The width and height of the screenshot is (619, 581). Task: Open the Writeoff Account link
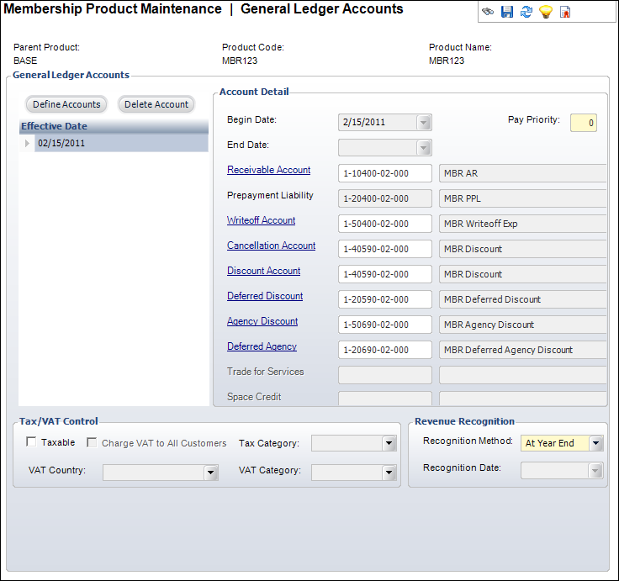coord(261,220)
